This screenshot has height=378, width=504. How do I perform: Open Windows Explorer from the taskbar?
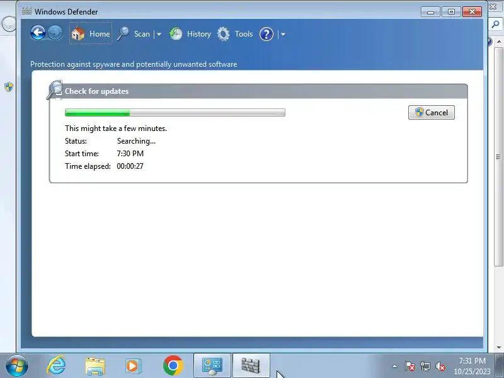pyautogui.click(x=95, y=366)
